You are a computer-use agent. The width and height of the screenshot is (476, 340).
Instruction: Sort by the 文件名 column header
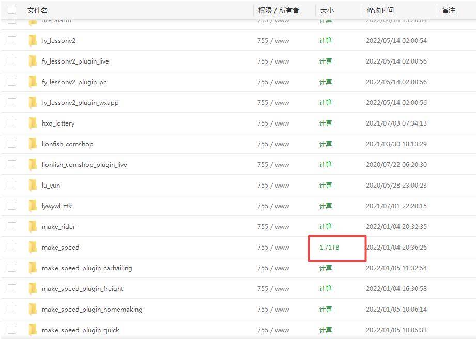click(x=37, y=10)
